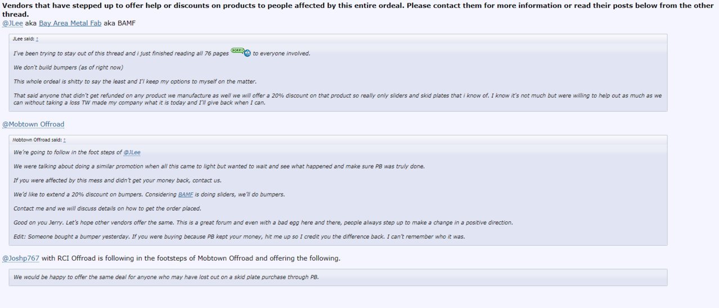Click the 'We don't build bumpers' line
This screenshot has height=308, width=719.
coord(68,67)
